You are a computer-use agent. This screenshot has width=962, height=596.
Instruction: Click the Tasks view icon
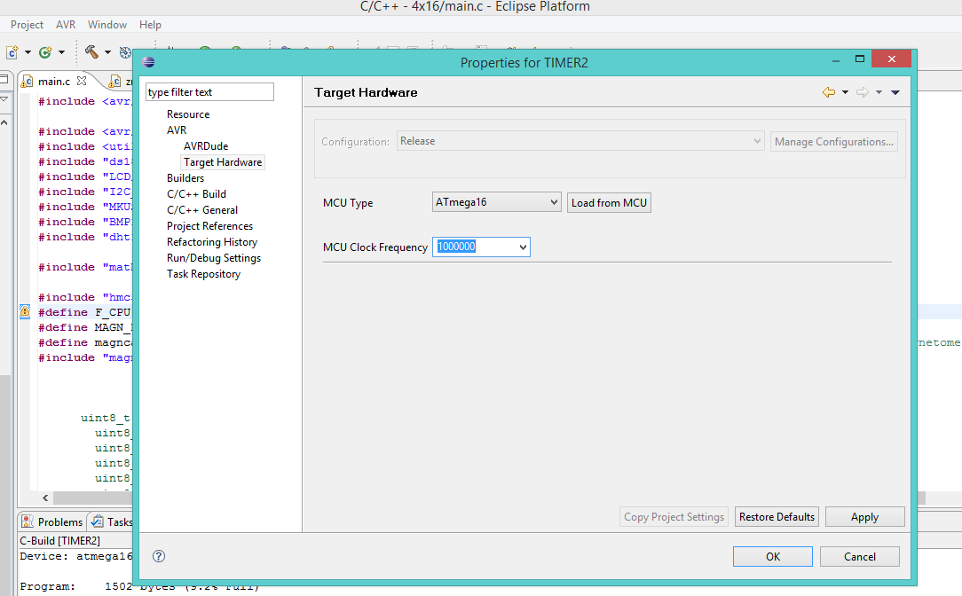click(x=97, y=521)
